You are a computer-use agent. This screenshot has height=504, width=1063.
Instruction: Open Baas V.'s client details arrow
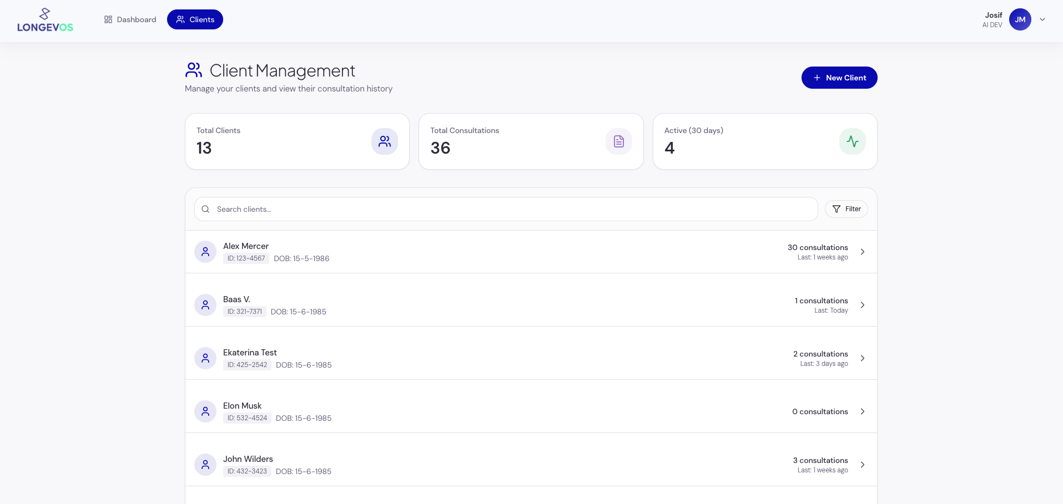point(862,304)
